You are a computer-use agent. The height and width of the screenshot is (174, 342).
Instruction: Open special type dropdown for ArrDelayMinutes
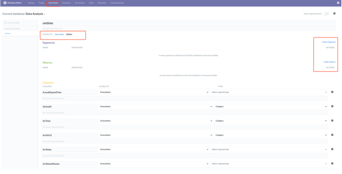coord(269,164)
